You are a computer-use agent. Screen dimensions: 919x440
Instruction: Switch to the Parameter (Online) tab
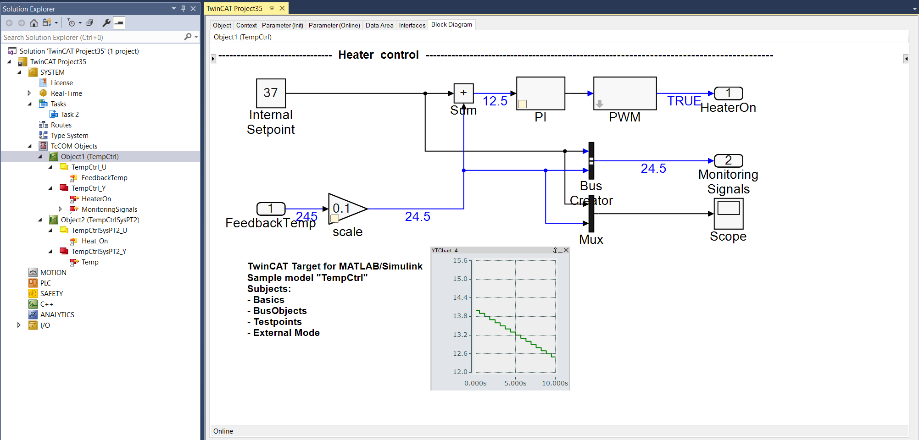tap(334, 25)
